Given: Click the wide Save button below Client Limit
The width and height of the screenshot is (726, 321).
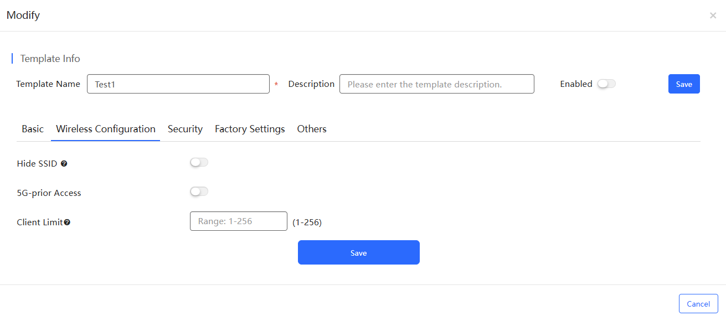Looking at the screenshot, I should point(359,252).
